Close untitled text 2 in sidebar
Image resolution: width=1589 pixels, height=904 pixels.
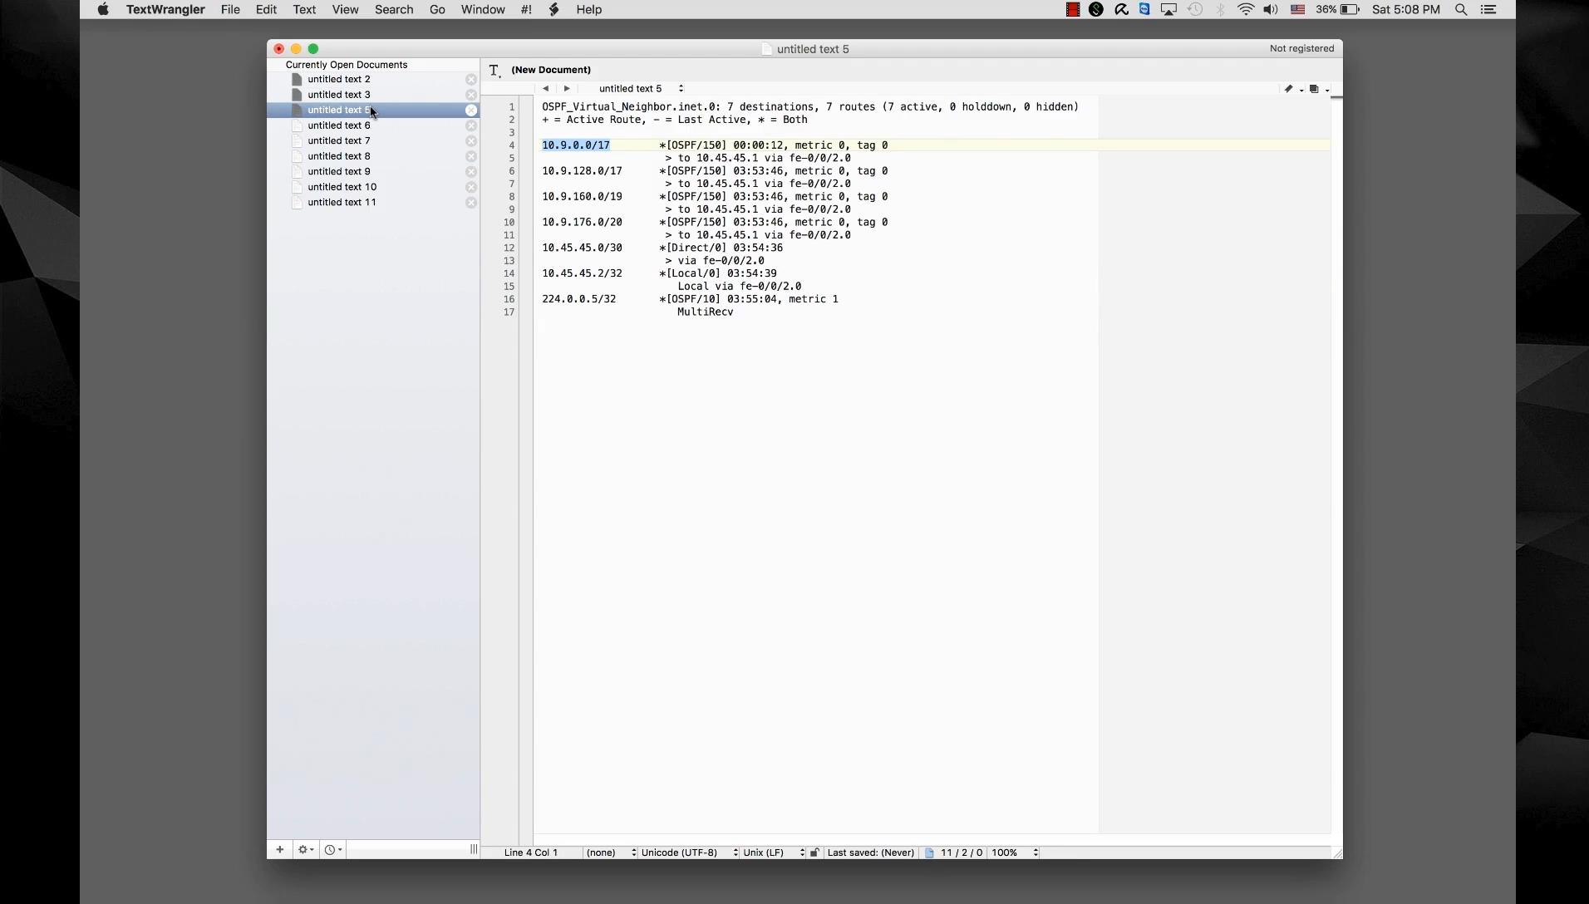pos(471,80)
